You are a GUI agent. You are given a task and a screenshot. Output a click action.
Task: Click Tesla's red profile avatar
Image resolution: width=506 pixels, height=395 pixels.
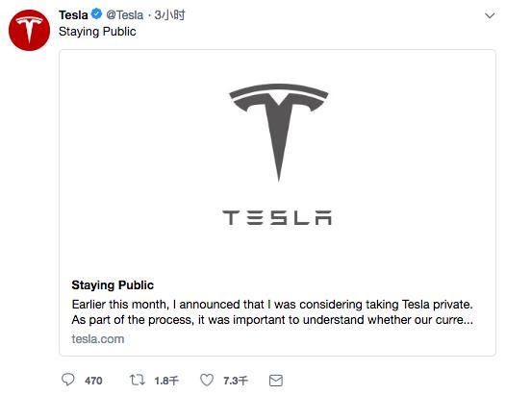(x=29, y=30)
